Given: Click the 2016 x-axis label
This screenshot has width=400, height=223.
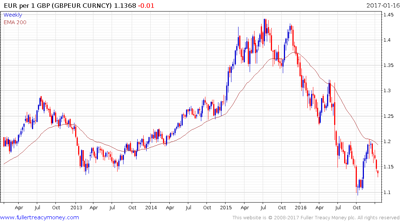Looking at the screenshot, I should (301, 207).
